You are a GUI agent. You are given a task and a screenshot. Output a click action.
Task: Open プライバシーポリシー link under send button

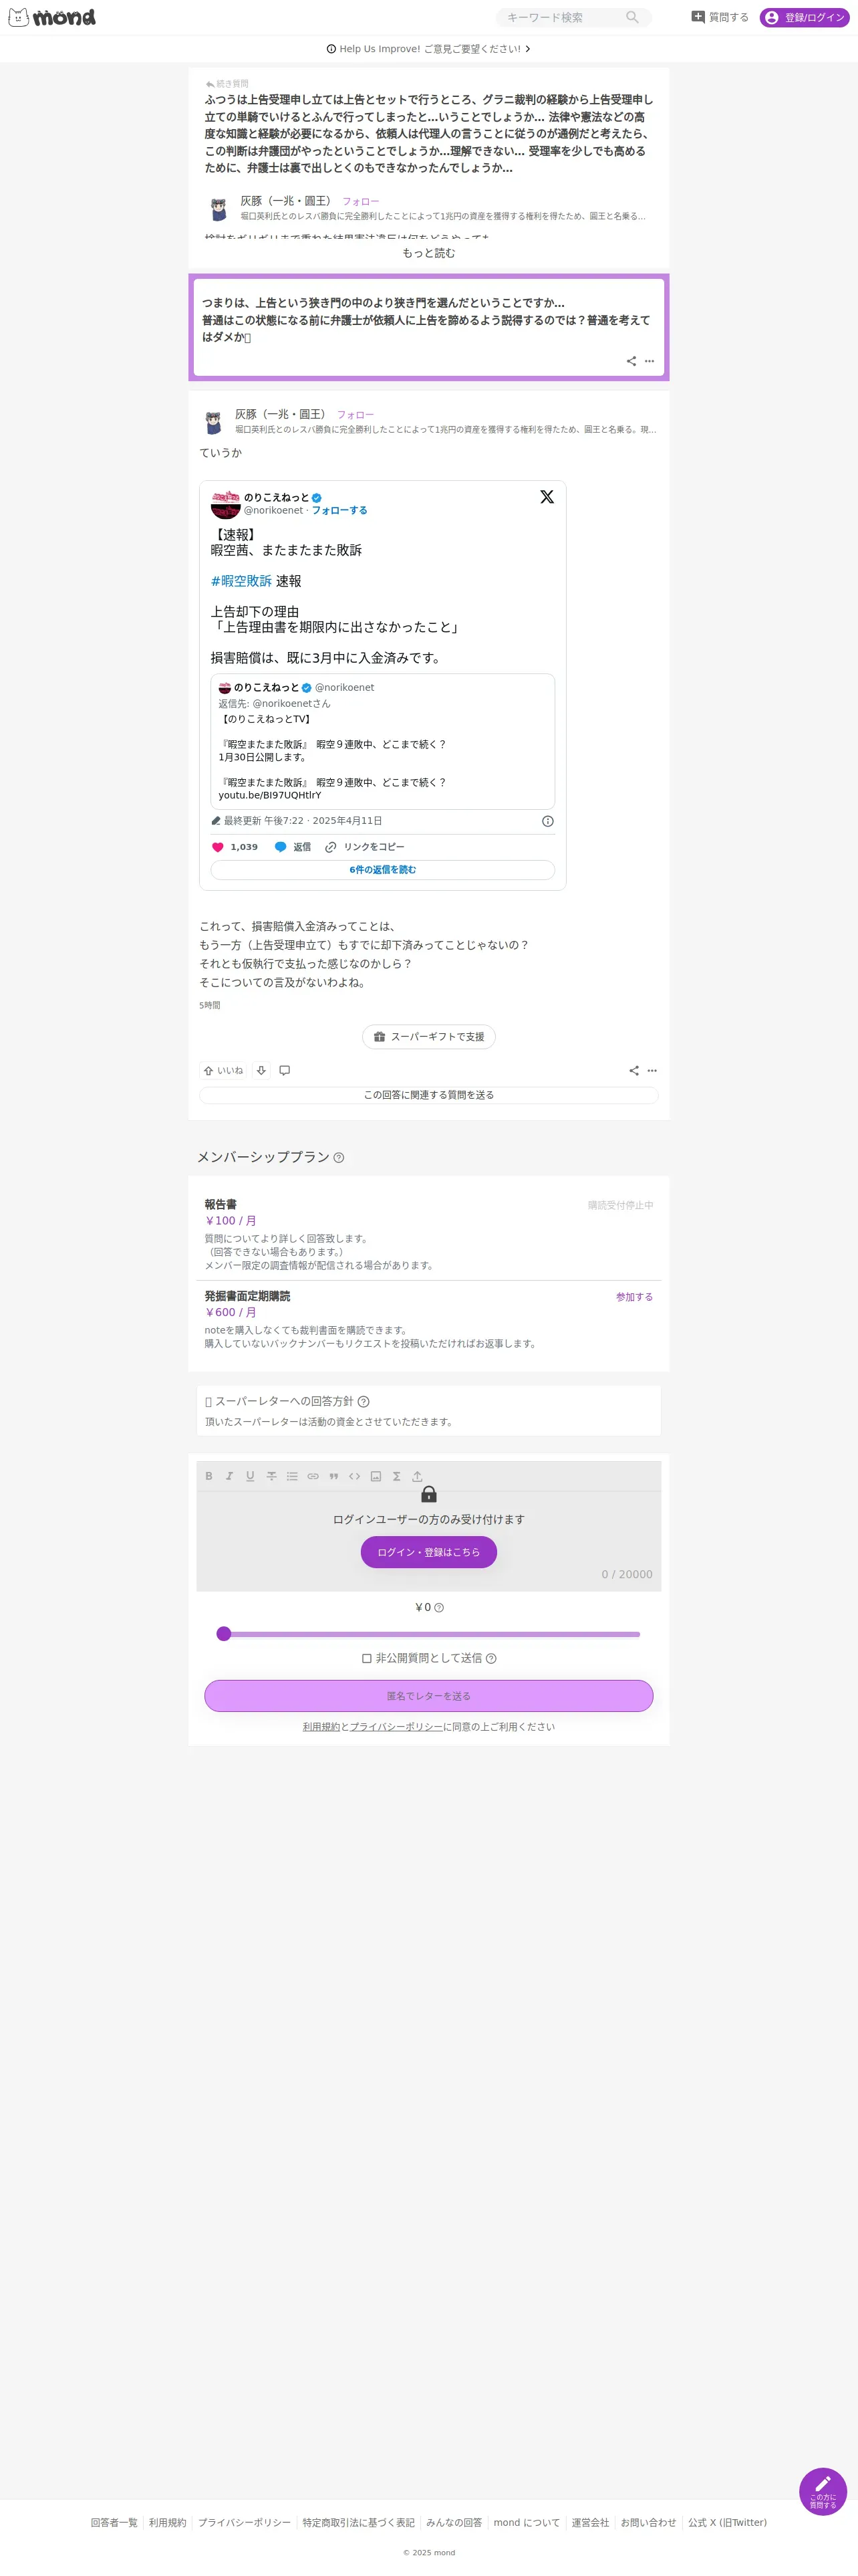click(396, 1727)
